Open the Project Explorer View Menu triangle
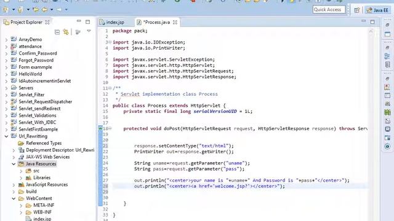This screenshot has width=394, height=221. pyautogui.click(x=89, y=31)
